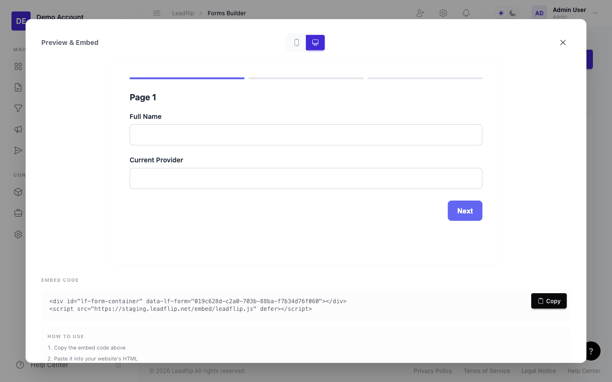This screenshot has height=382, width=612.
Task: Click Forms Builder breadcrumb
Action: (227, 13)
